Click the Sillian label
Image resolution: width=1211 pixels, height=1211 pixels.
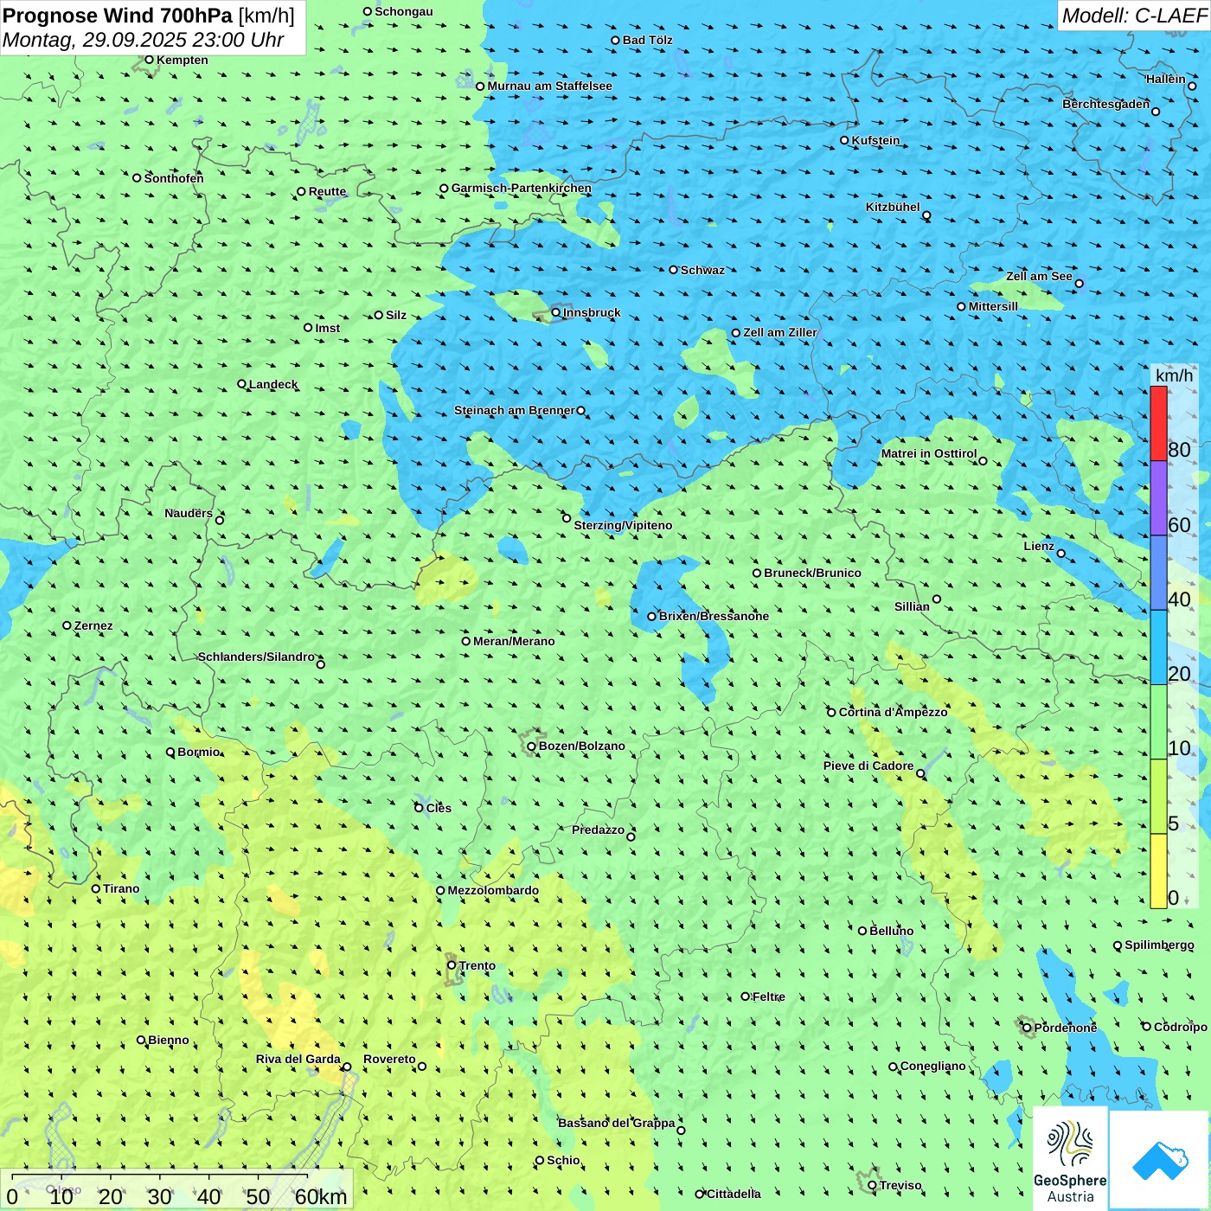pos(912,606)
